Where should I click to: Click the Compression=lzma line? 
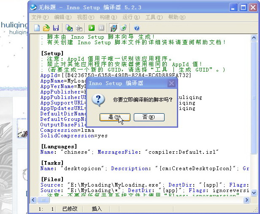coord(67,130)
